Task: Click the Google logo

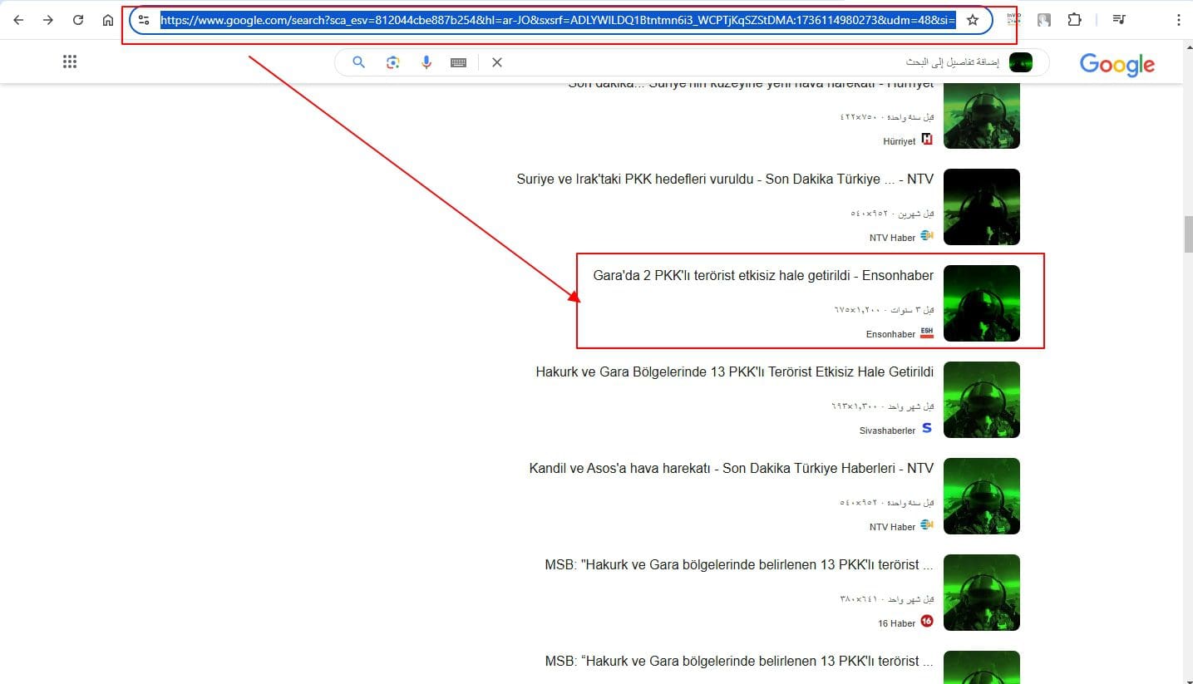Action: 1117,64
